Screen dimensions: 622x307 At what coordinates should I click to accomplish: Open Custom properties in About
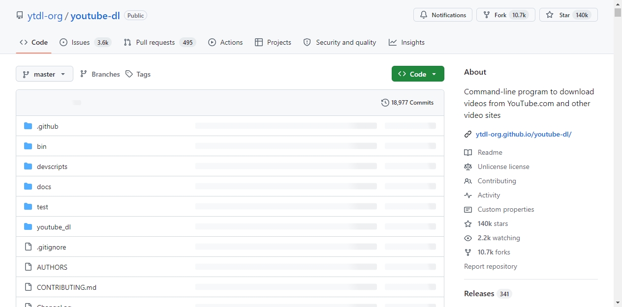506,209
